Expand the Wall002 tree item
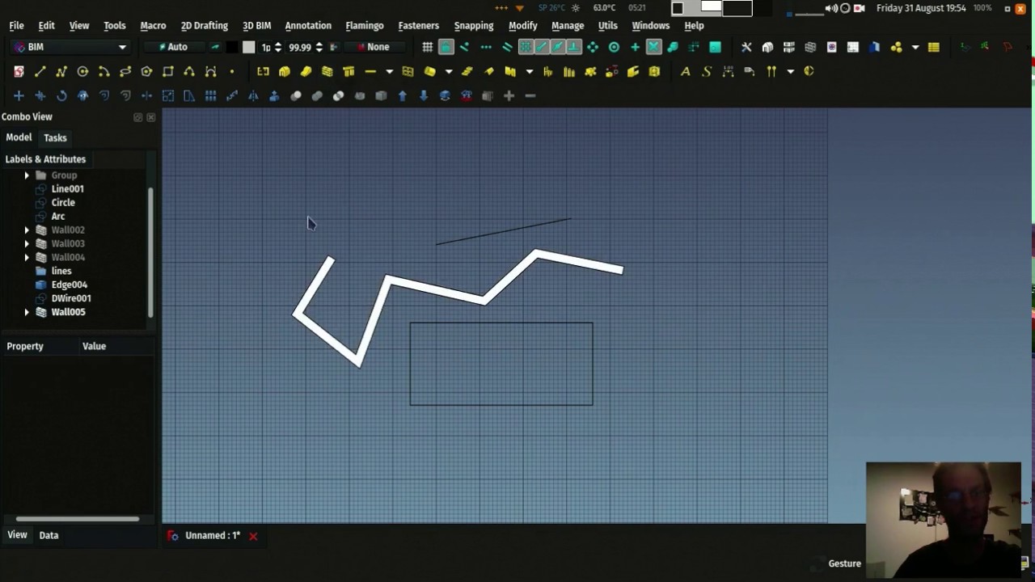Screen dimensions: 1035x582 pyautogui.click(x=27, y=230)
